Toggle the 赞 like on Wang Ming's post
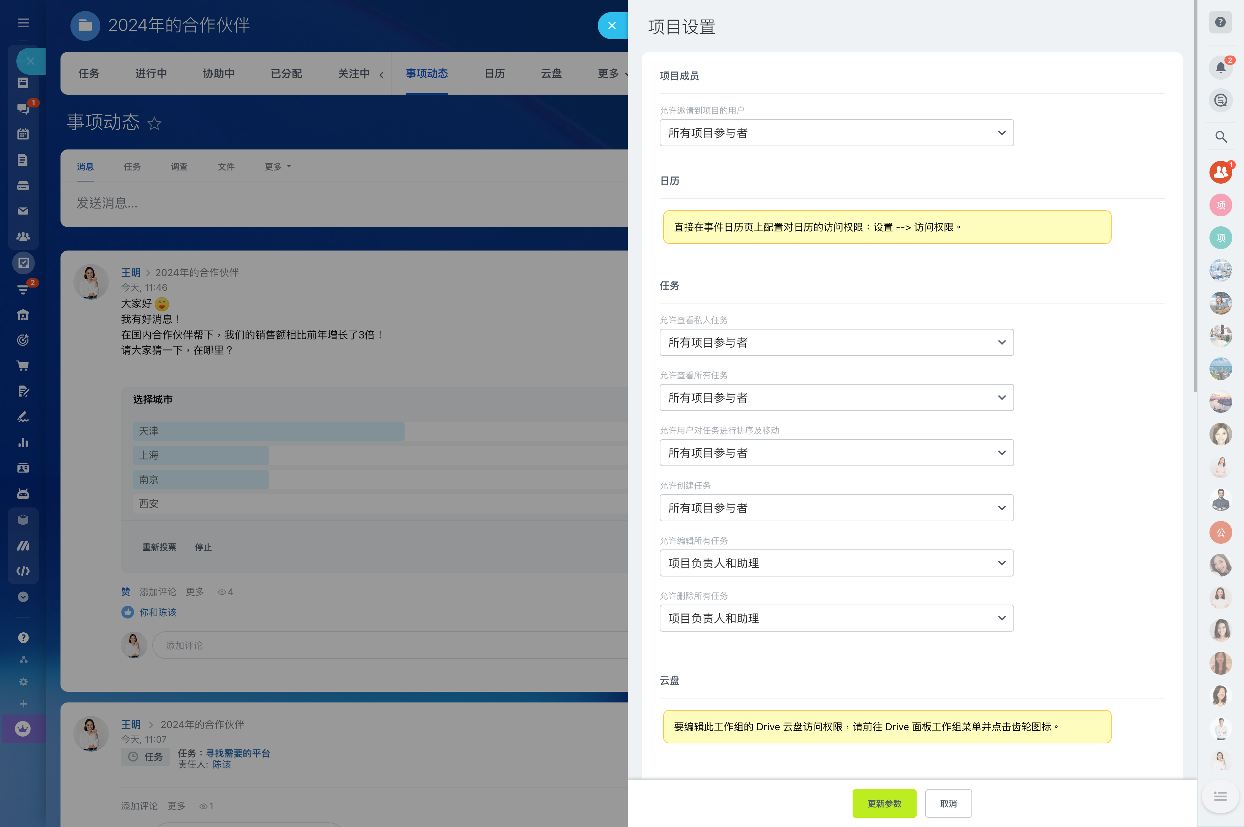This screenshot has width=1244, height=827. (126, 592)
